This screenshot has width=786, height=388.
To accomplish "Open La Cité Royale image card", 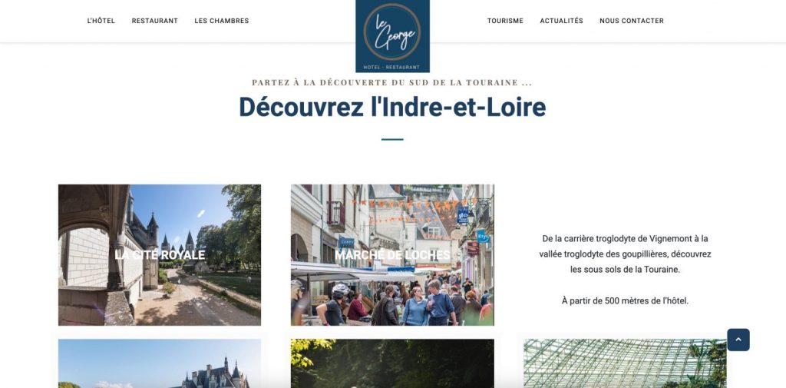I will pos(160,255).
